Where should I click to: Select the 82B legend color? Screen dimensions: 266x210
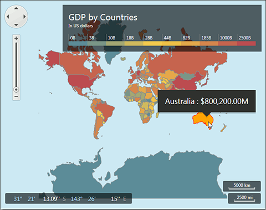190,44
